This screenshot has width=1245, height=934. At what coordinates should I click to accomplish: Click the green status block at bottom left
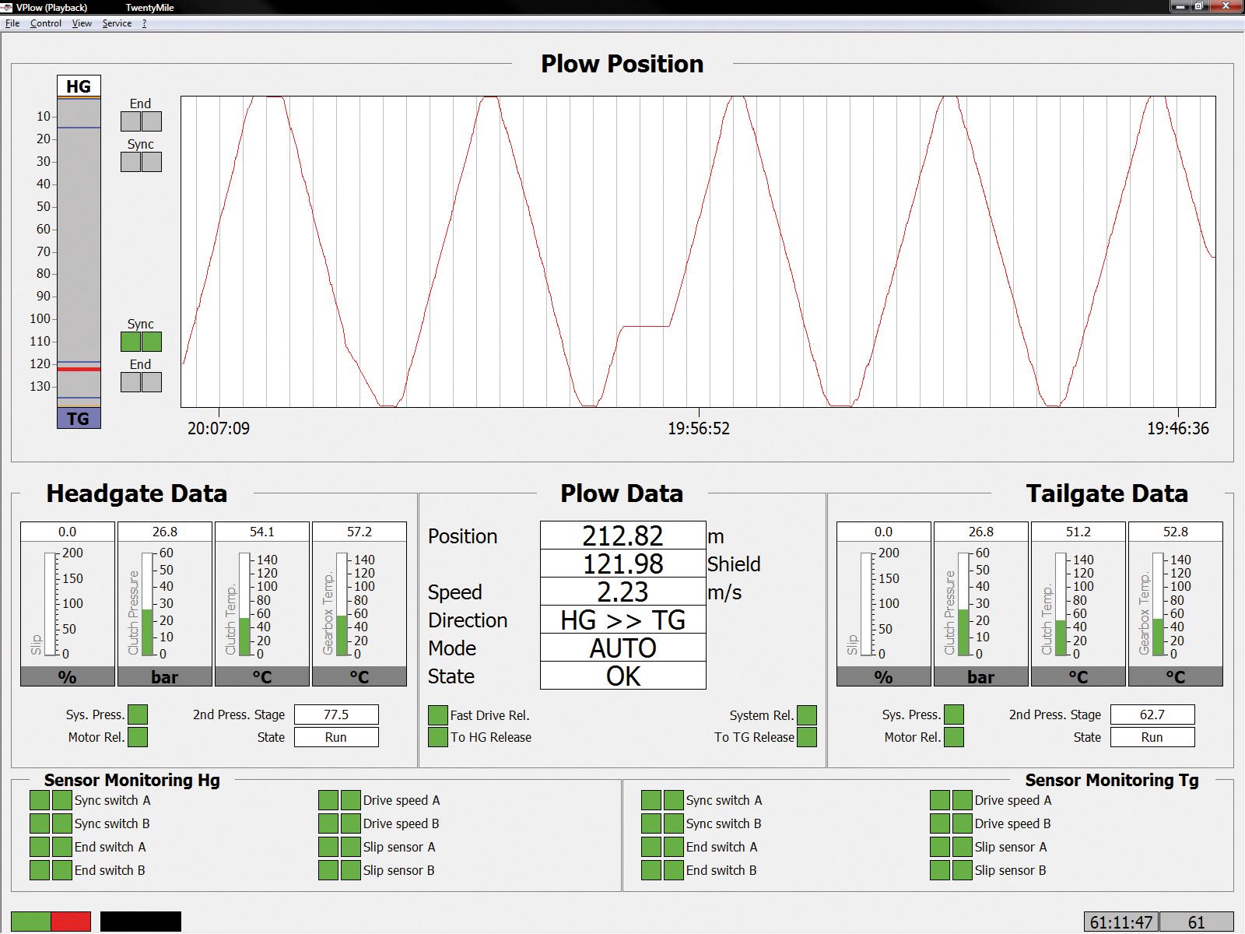point(31,922)
